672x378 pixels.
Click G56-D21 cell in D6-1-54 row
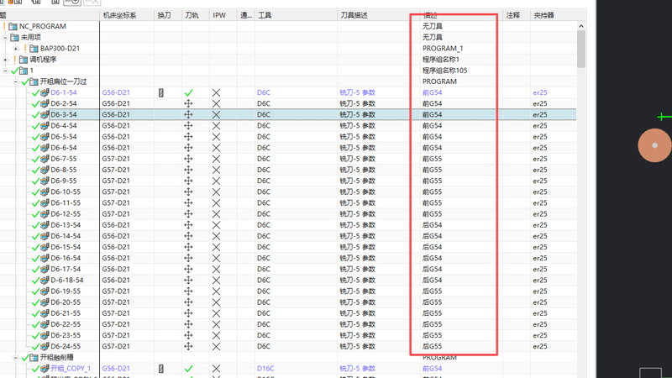[116, 92]
